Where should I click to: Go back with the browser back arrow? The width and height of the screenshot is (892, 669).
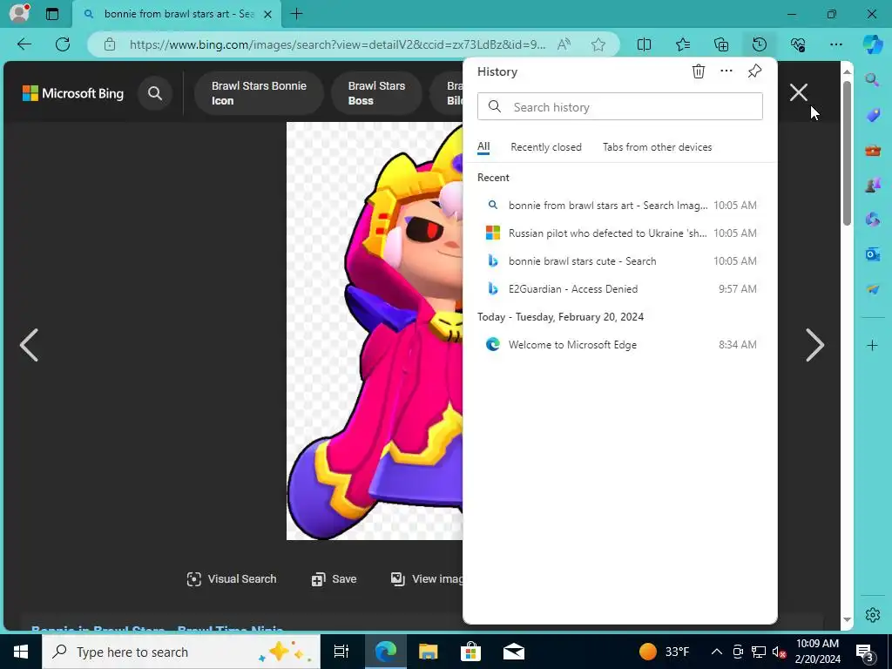[x=24, y=44]
